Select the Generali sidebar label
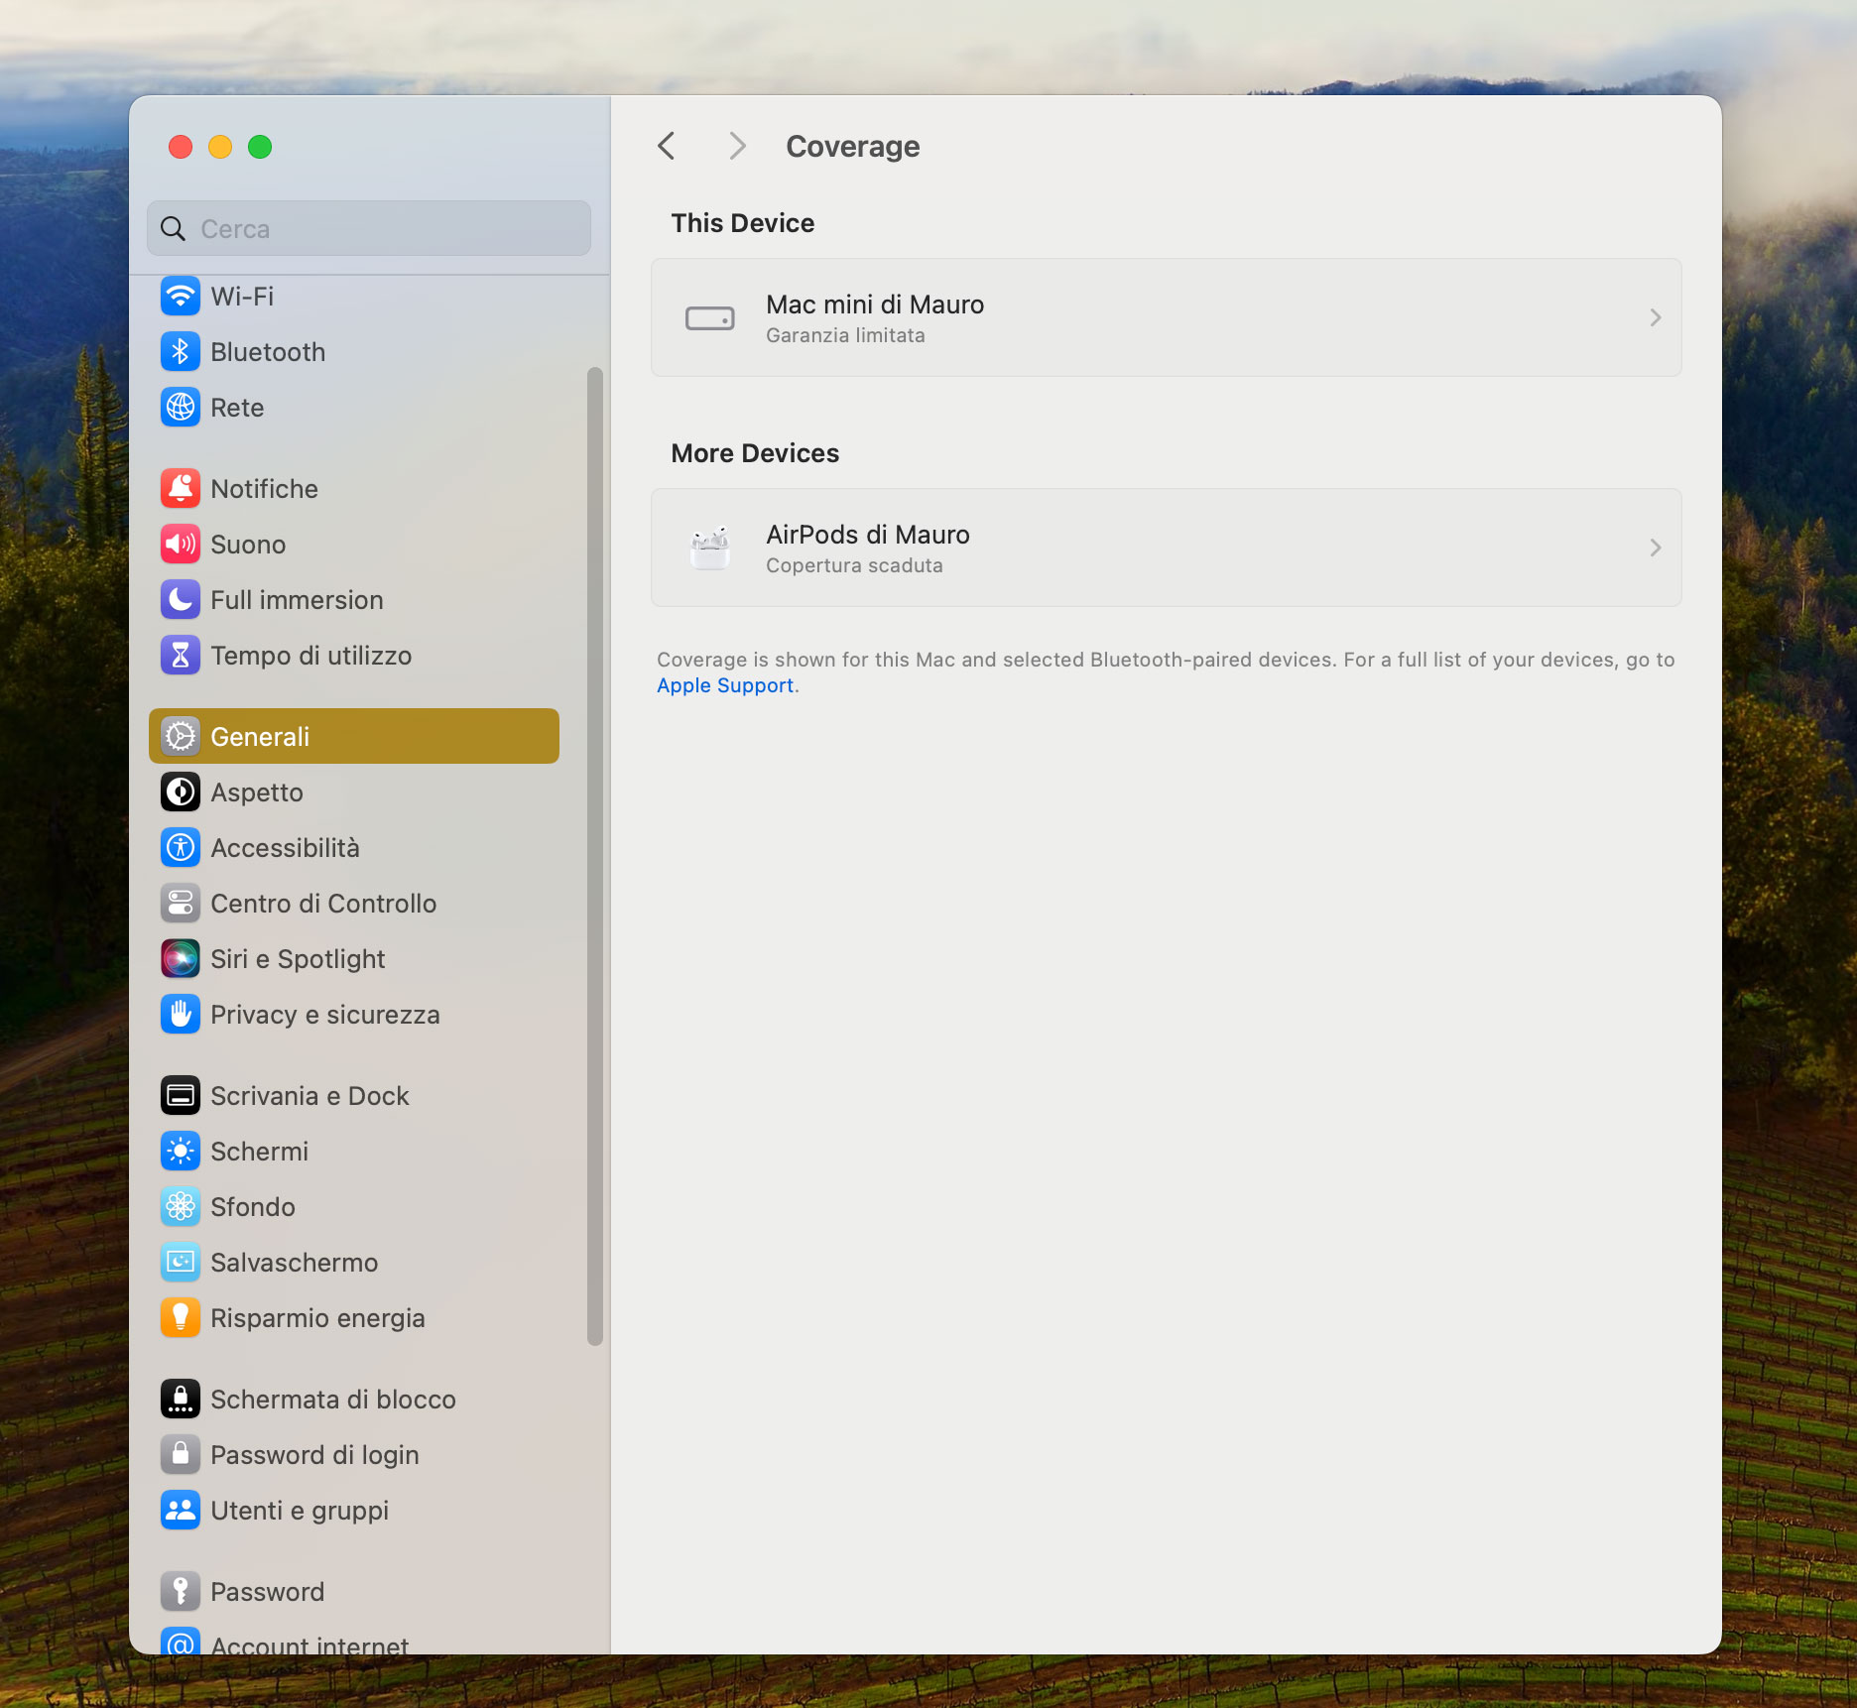Viewport: 1857px width, 1708px height. point(260,736)
